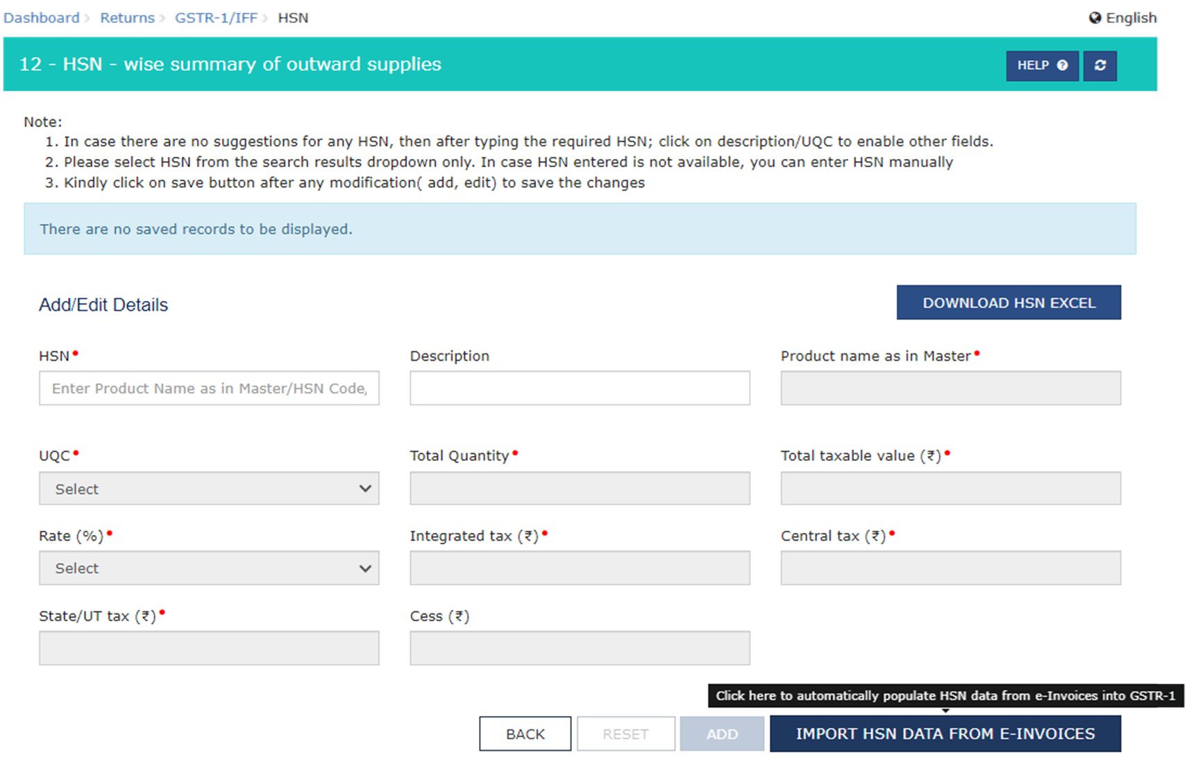Viewport: 1194px width, 764px height.
Task: Select the Total Quantity field
Action: point(580,489)
